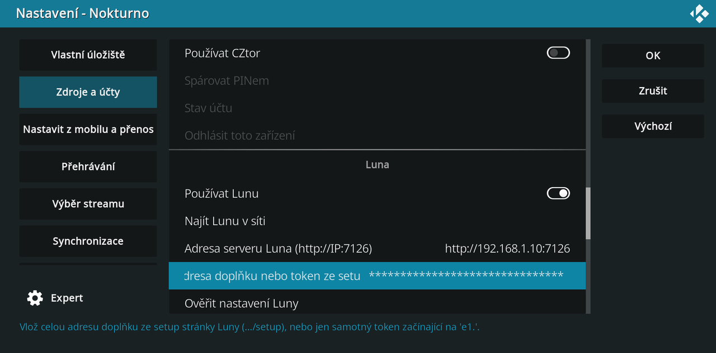
Task: Click the greyed-out Spárovat PINem item
Action: tap(377, 80)
